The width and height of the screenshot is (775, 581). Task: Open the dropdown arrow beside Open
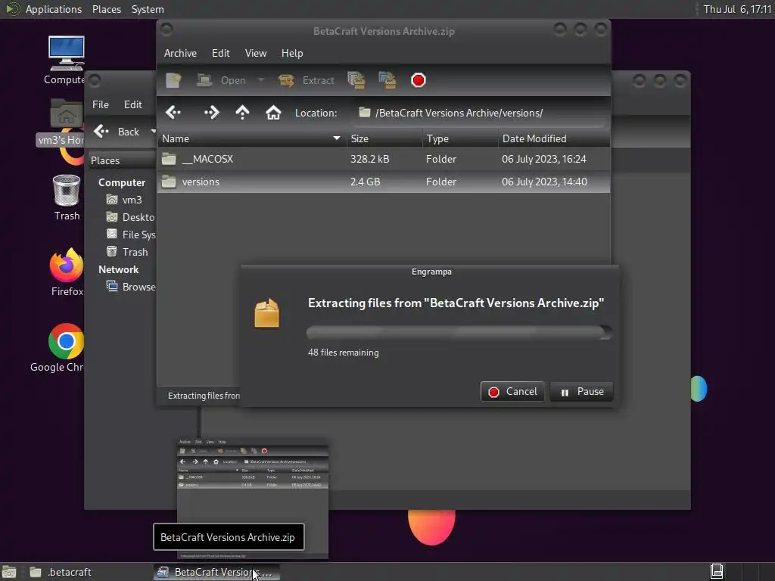coord(260,80)
